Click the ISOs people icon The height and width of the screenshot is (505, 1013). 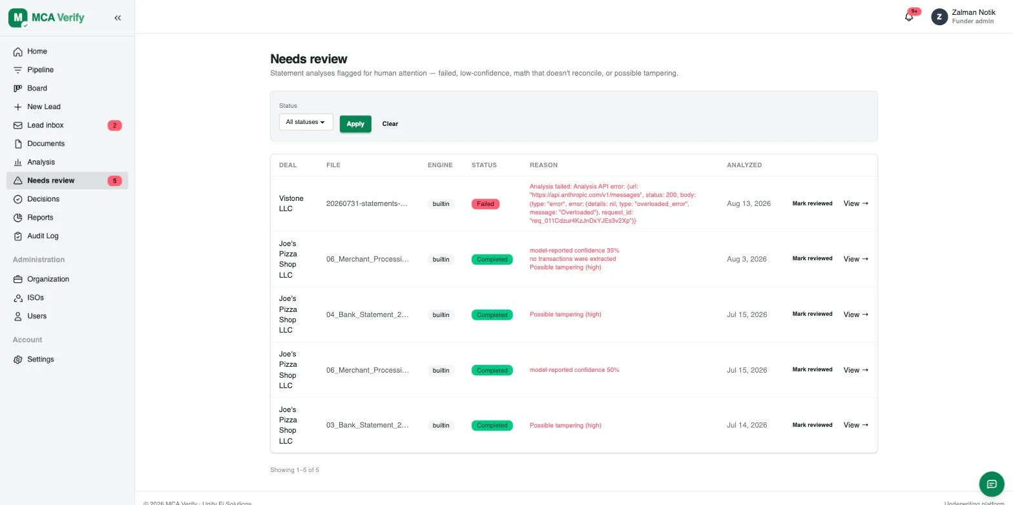point(18,298)
